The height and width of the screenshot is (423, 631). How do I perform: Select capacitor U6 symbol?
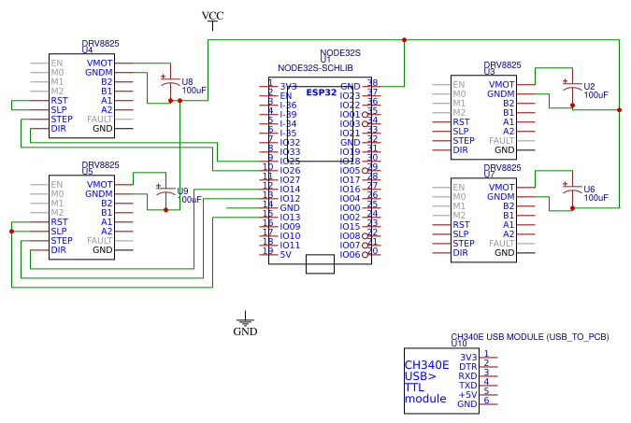(x=572, y=191)
